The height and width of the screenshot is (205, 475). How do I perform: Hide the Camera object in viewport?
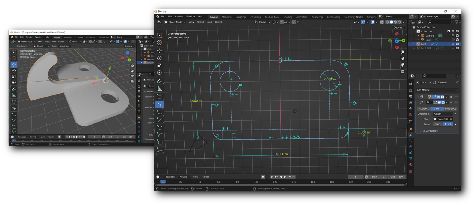[x=453, y=35]
